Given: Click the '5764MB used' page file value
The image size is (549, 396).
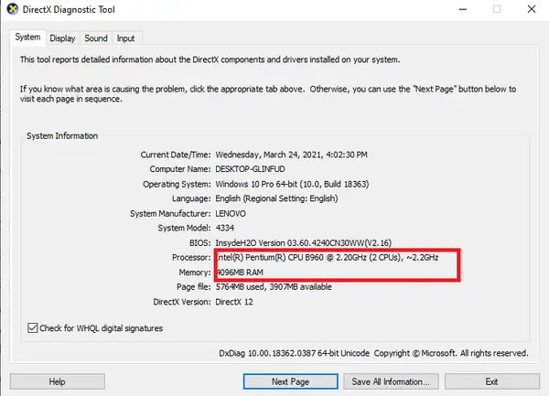Looking at the screenshot, I should tap(274, 287).
